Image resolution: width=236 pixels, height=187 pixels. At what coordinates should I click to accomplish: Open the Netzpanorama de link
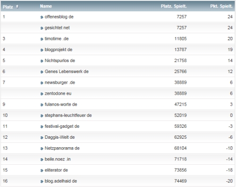click(62, 148)
